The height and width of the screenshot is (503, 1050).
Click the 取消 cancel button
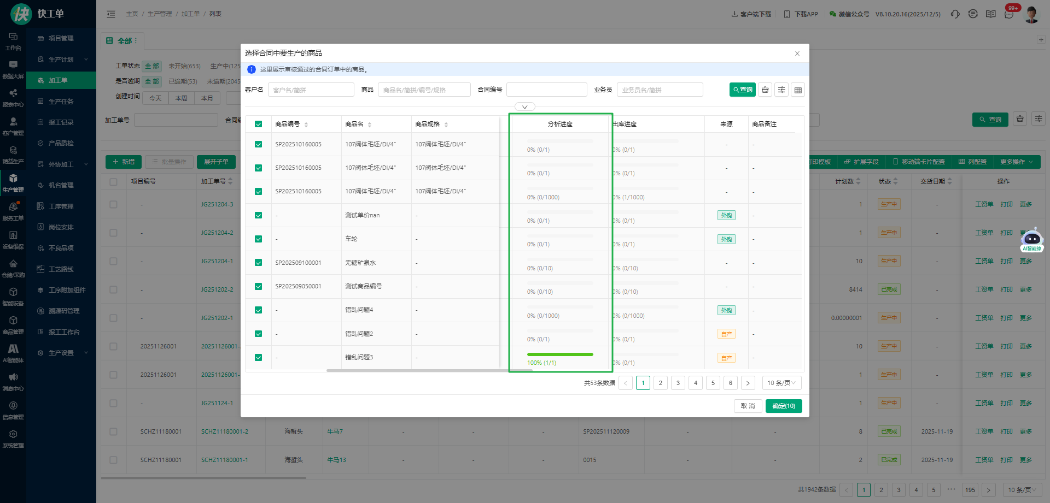coord(748,406)
